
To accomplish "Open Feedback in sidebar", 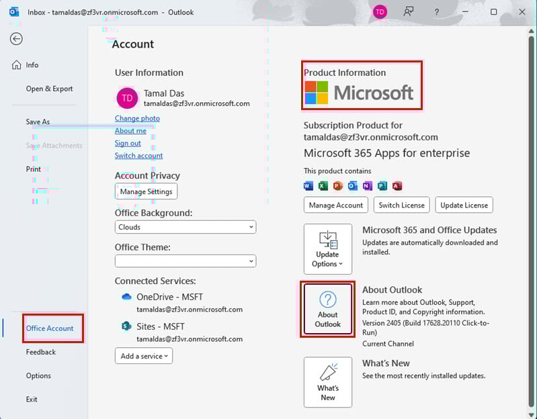I will (x=41, y=352).
